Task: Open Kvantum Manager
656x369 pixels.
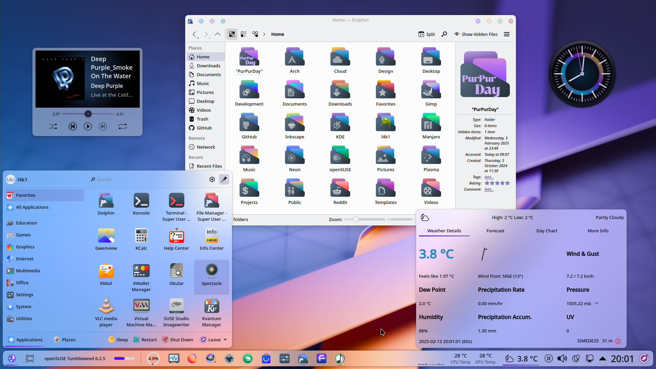Action: coord(211,313)
